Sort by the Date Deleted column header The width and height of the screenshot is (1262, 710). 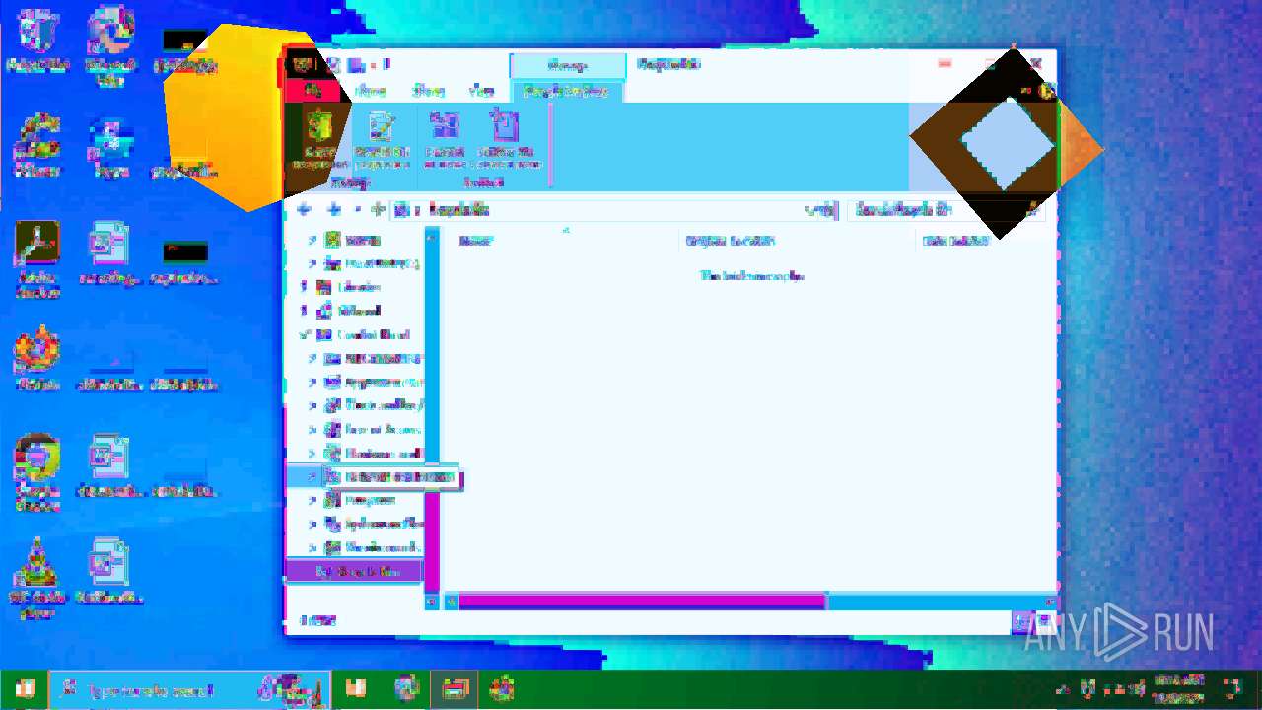[x=955, y=241]
